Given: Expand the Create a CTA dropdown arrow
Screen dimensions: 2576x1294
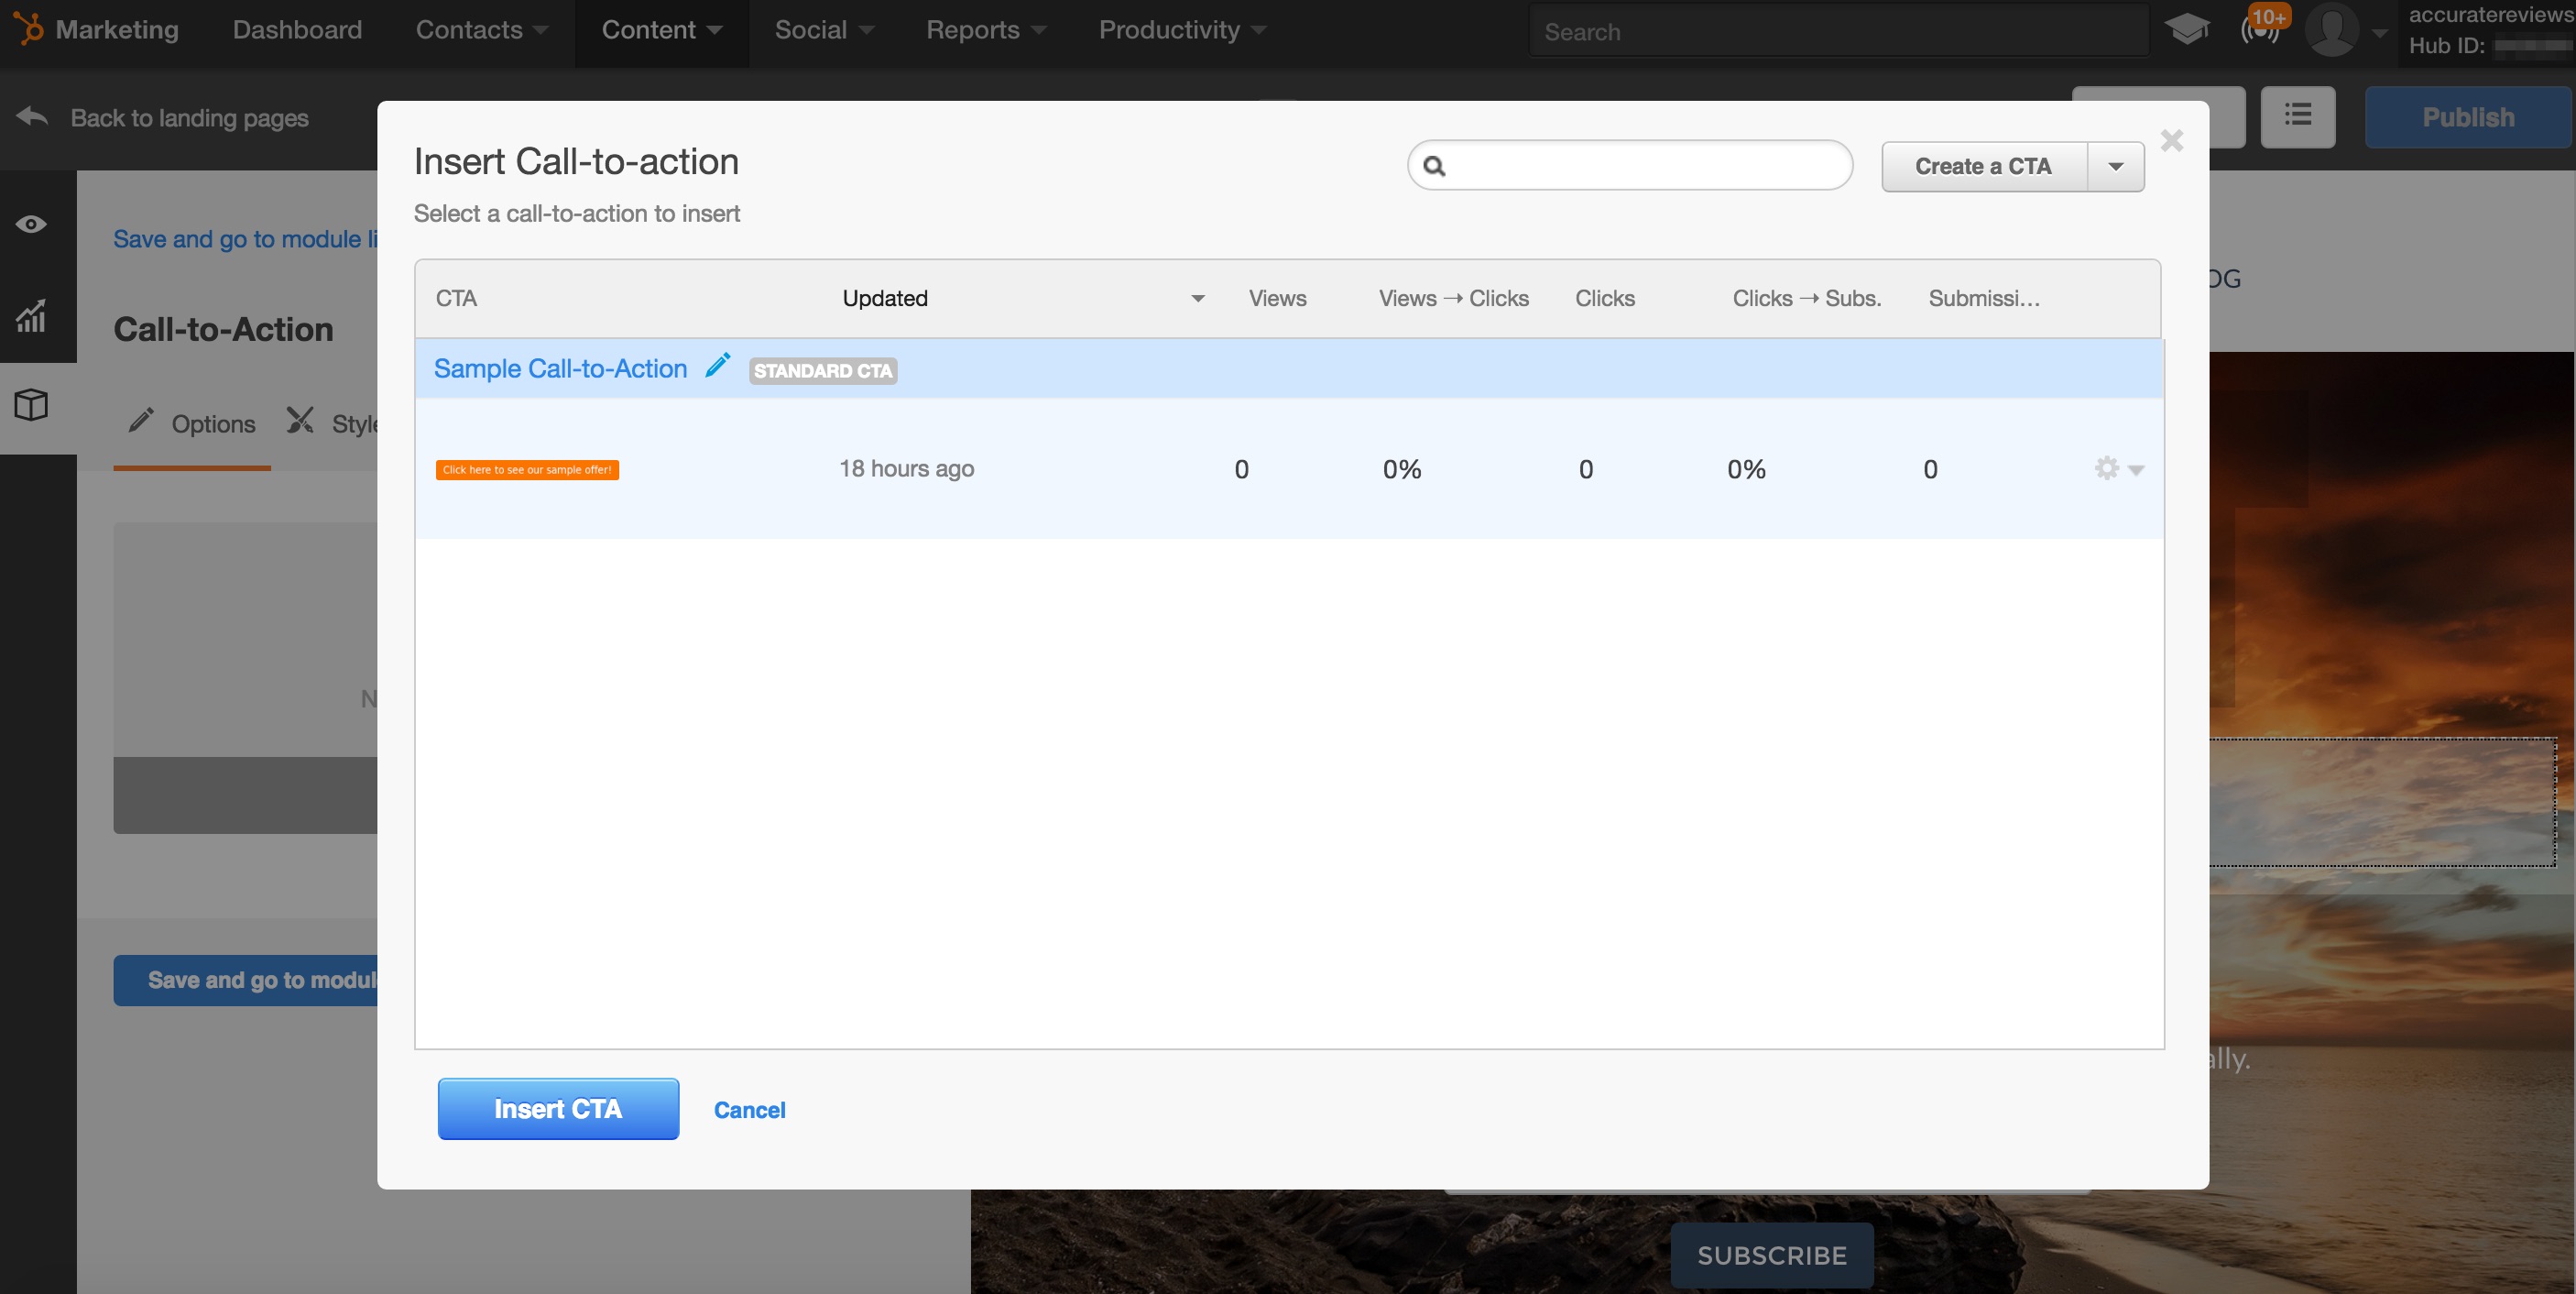Looking at the screenshot, I should click(2115, 167).
